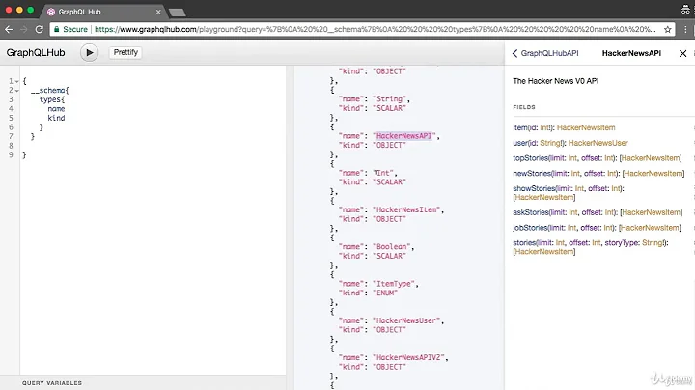Click the GraphQLHub title text
695x390 pixels.
[x=36, y=53]
